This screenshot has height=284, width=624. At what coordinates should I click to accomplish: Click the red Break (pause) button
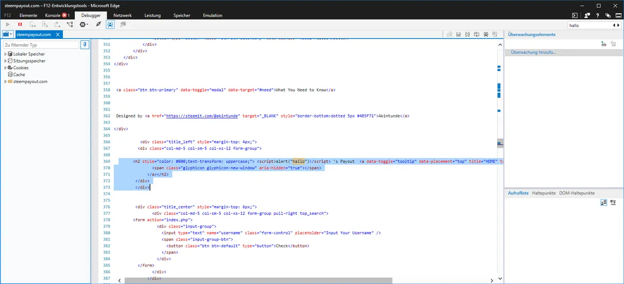coord(20,24)
